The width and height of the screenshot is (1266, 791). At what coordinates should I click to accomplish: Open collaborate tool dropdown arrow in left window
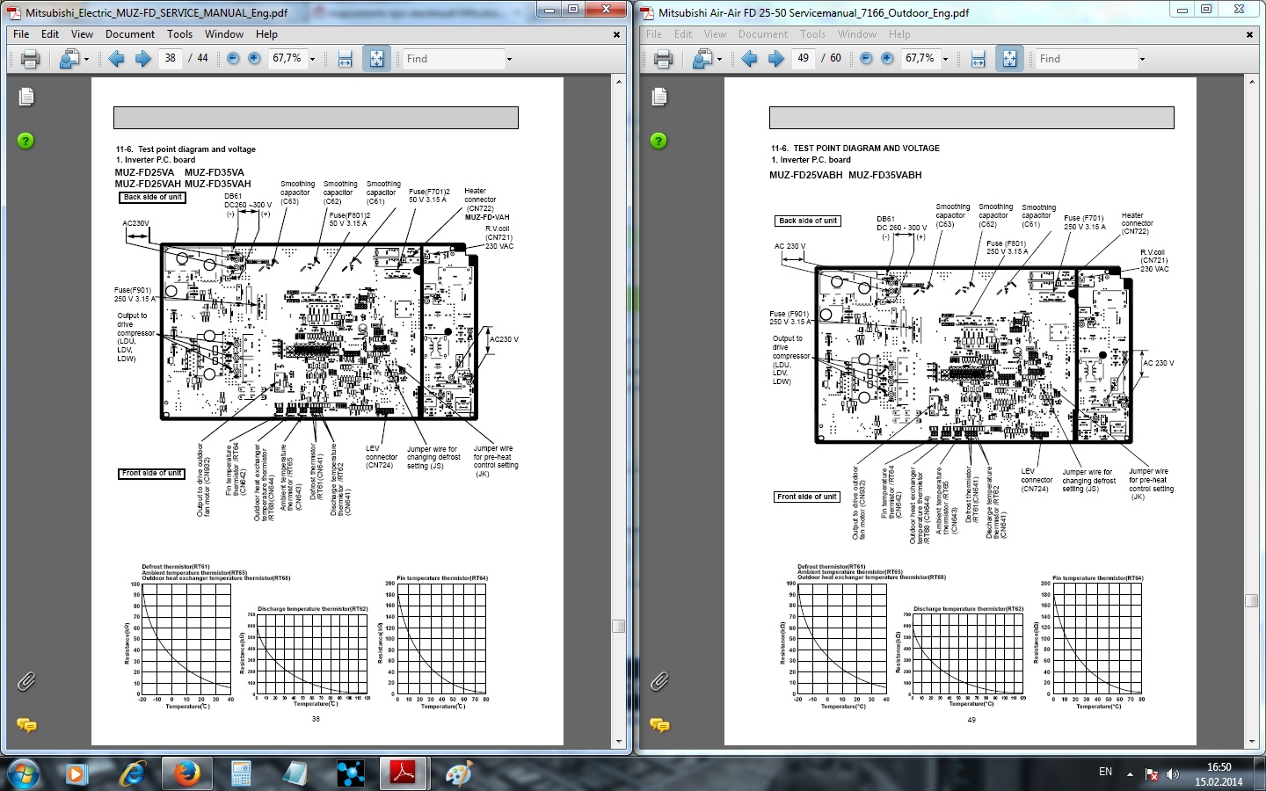[x=86, y=59]
